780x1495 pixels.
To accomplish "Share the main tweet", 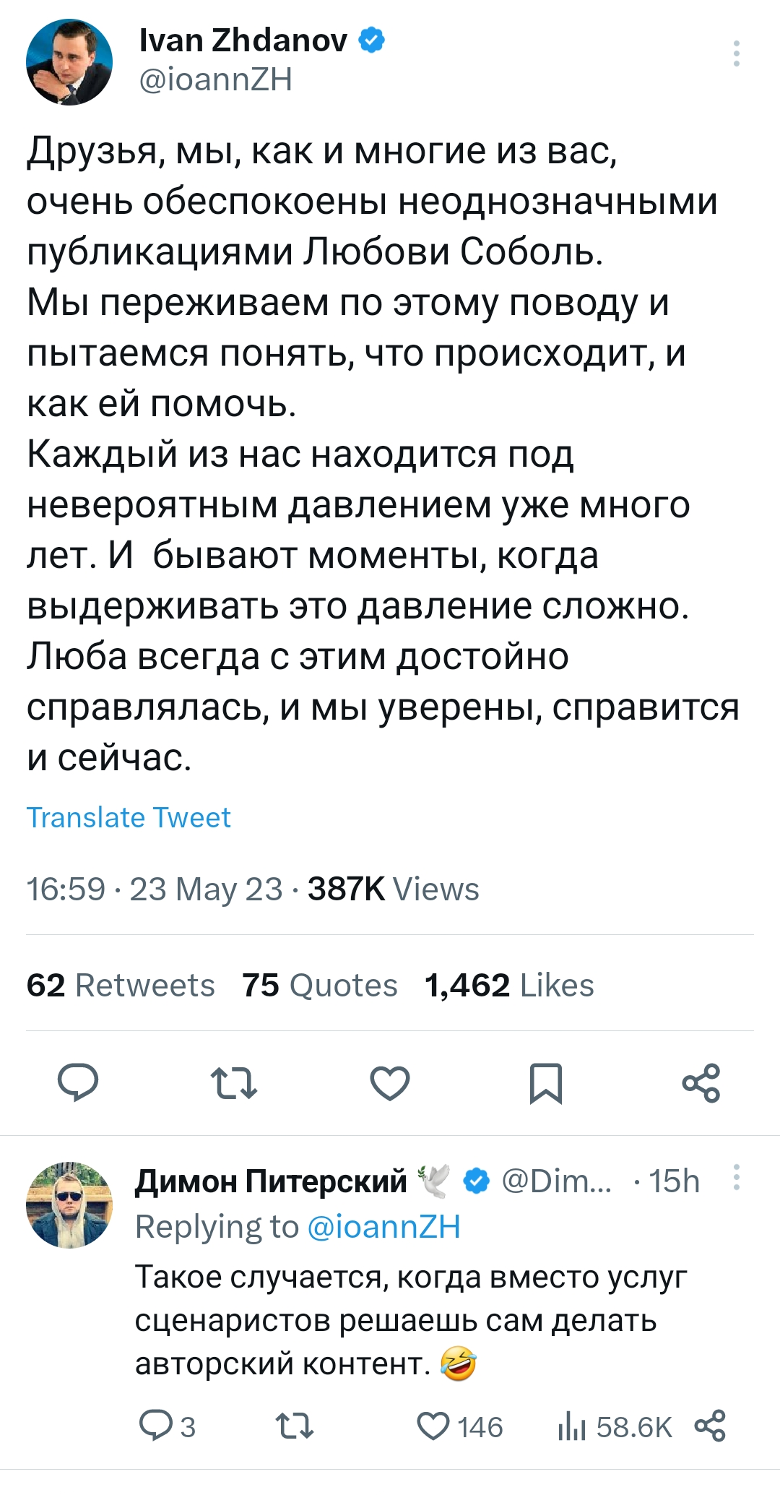I will 701,1083.
